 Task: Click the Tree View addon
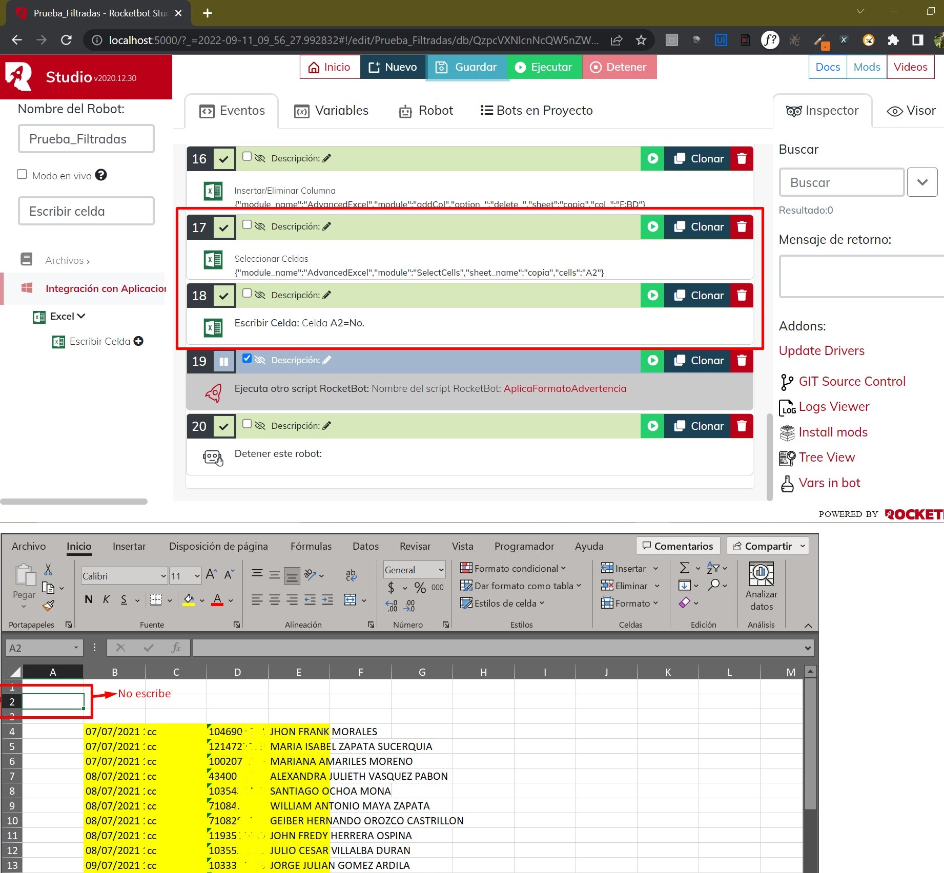click(826, 458)
